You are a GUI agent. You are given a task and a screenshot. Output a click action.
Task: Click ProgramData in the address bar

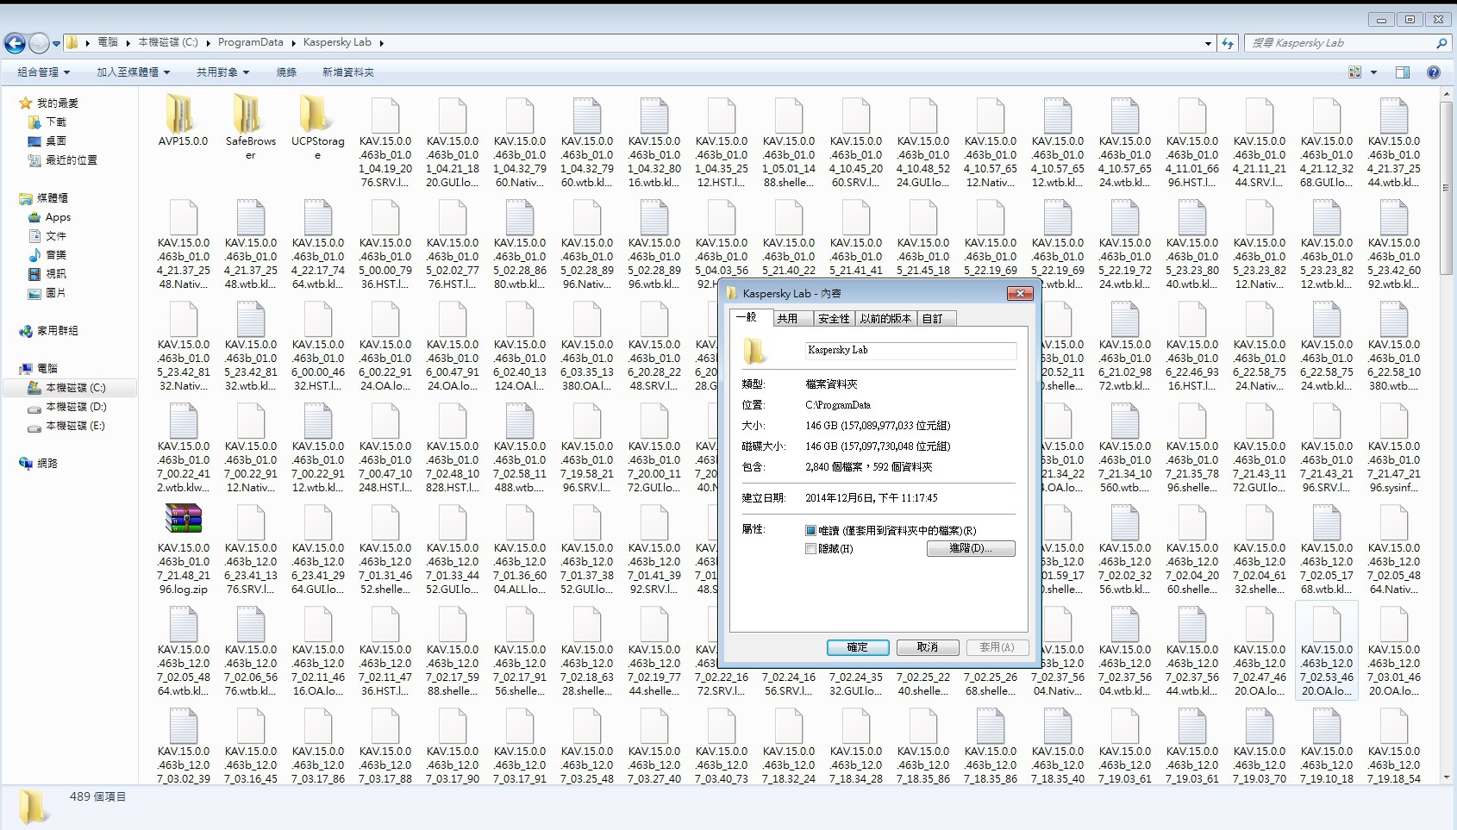250,42
